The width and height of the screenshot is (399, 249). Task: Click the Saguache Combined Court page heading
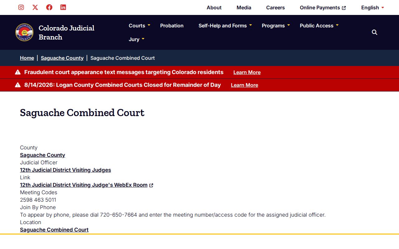tap(82, 112)
